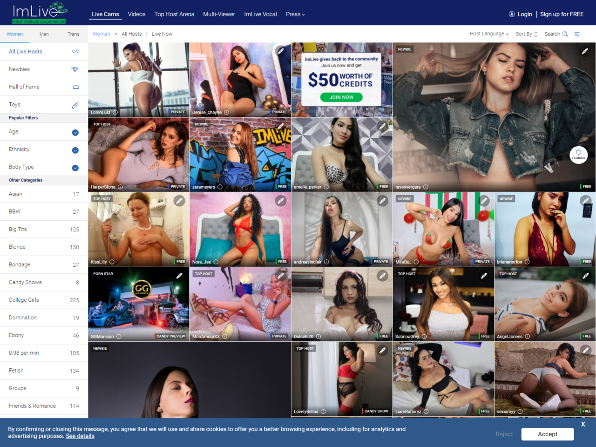Open info icon next to zarameyers
This screenshot has height=447, width=596.
tap(220, 187)
